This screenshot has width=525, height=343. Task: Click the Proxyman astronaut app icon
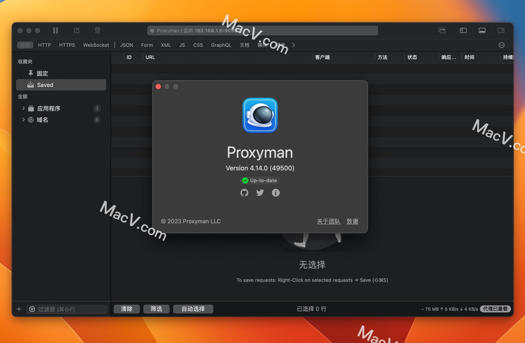(x=260, y=115)
